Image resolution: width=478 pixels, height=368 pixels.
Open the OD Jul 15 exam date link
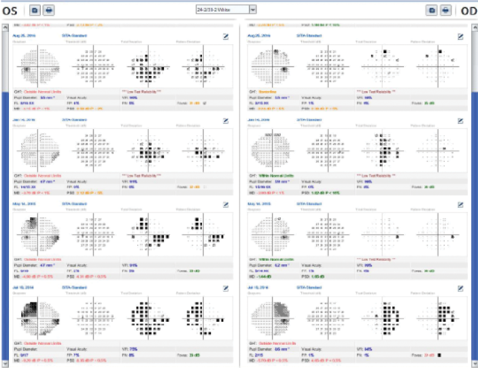[258, 287]
